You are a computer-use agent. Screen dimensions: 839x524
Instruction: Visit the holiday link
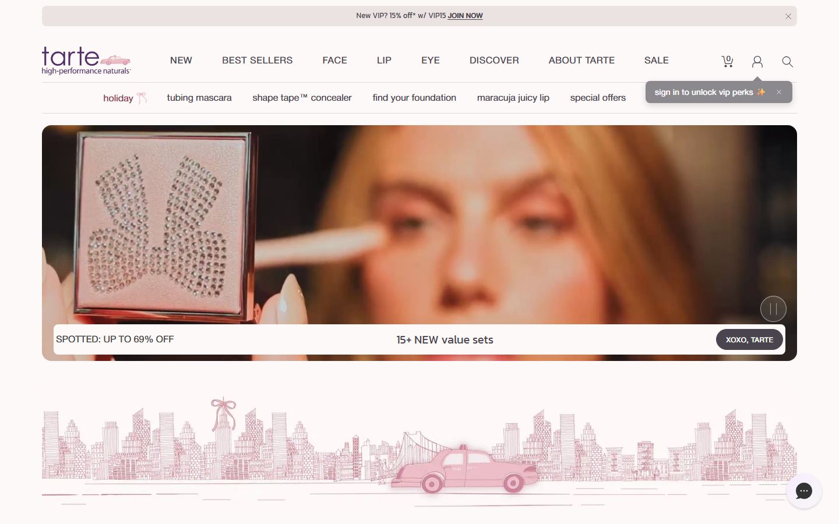[125, 98]
